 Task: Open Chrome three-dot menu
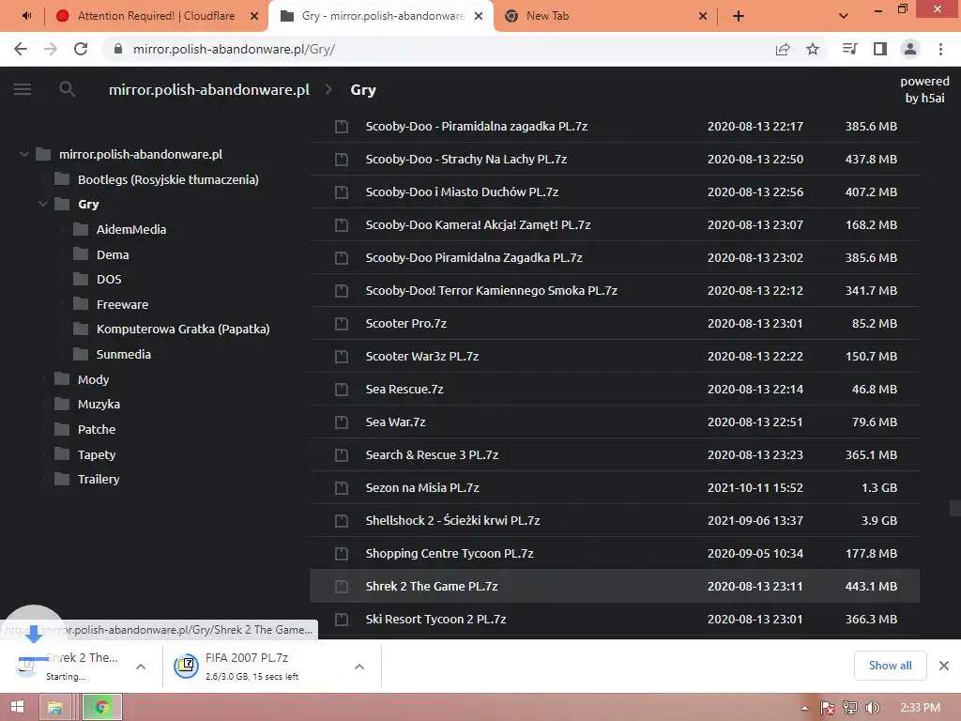940,49
